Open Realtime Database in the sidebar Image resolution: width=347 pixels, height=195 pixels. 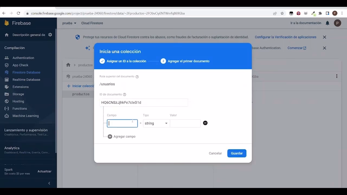coord(26,80)
